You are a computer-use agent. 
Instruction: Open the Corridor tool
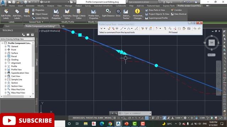(x=176, y=10)
